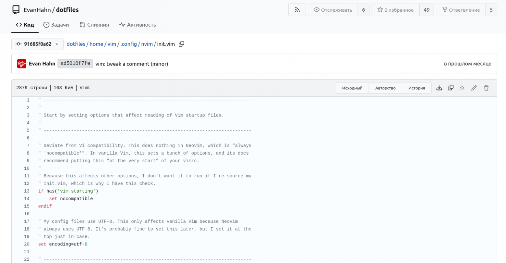The image size is (506, 263).
Task: Copy the file path with the copy icon
Action: pyautogui.click(x=182, y=44)
